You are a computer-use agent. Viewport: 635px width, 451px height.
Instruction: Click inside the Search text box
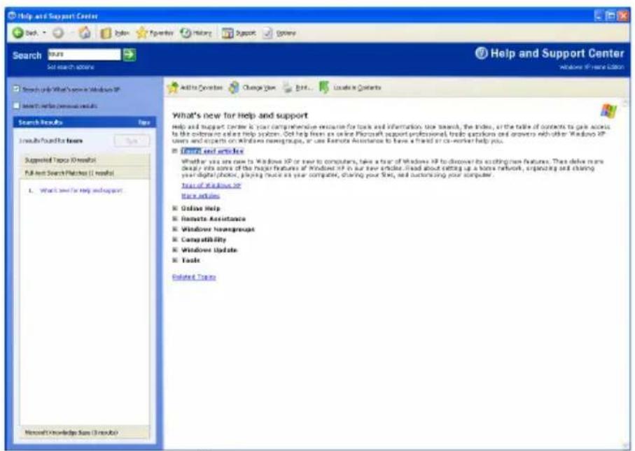[84, 55]
